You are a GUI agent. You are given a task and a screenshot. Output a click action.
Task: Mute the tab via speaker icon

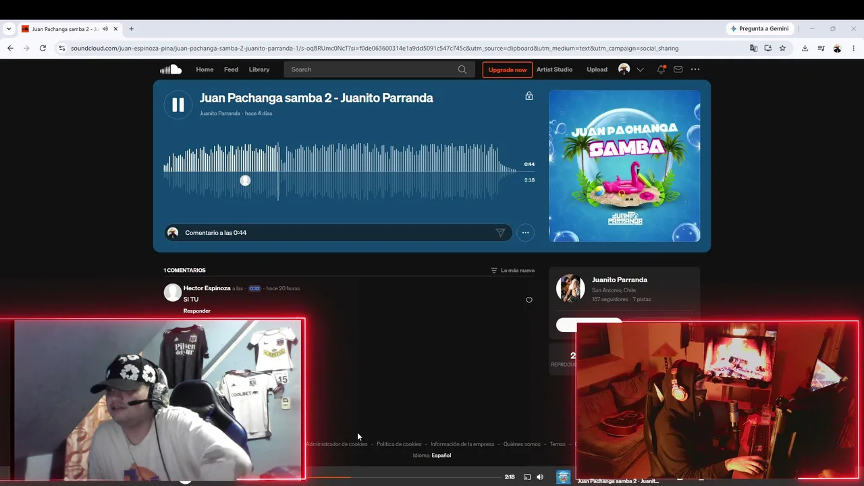click(105, 29)
